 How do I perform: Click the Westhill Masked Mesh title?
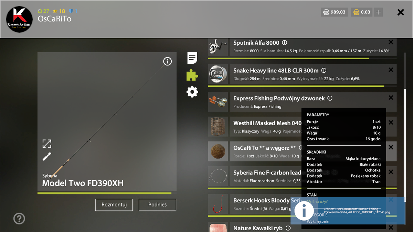click(267, 123)
